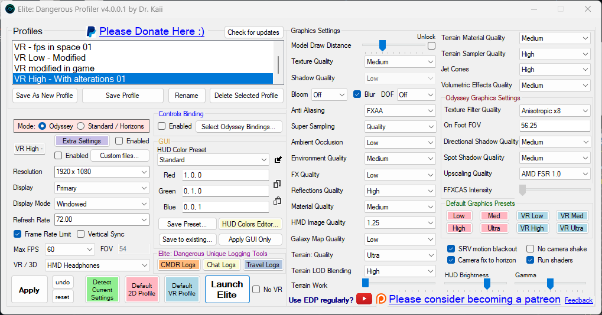
Task: Click Detect Current Settings button
Action: coord(103,290)
